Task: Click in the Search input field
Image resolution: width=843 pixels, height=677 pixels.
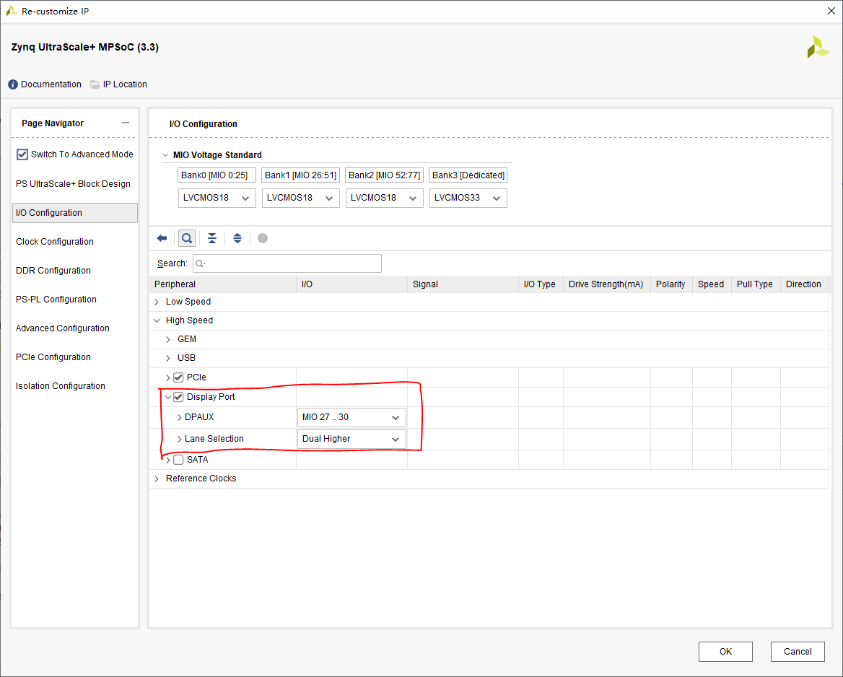Action: pos(287,263)
